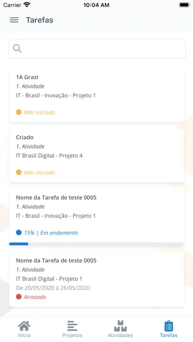Open task dated 20/05/2020 à 26/05/2020
193x342 pixels.
point(96,280)
